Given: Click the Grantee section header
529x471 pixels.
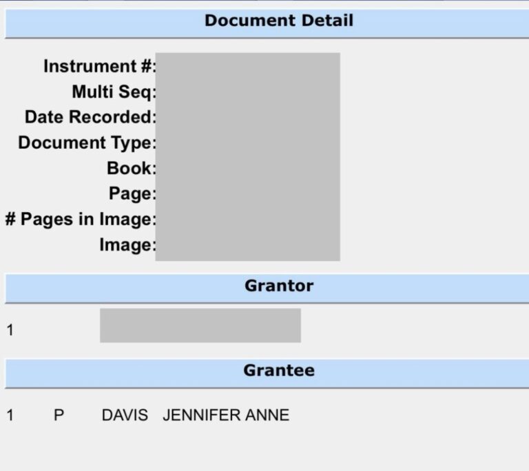Looking at the screenshot, I should [x=278, y=370].
